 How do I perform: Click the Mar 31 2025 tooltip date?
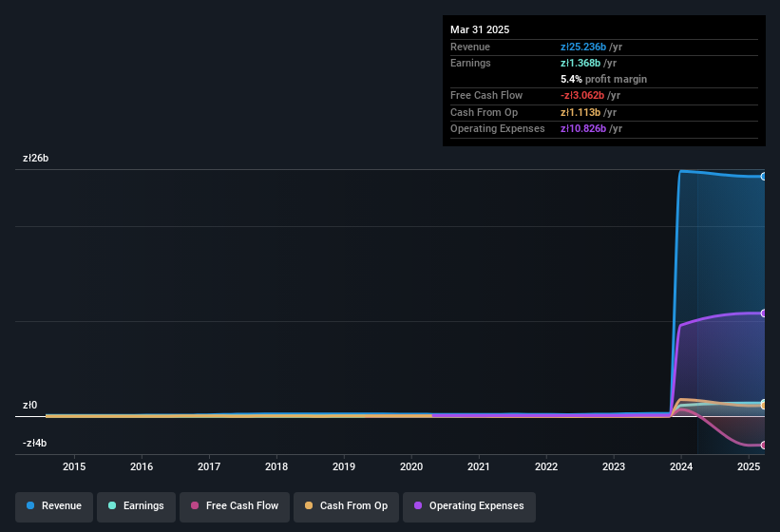(x=480, y=29)
